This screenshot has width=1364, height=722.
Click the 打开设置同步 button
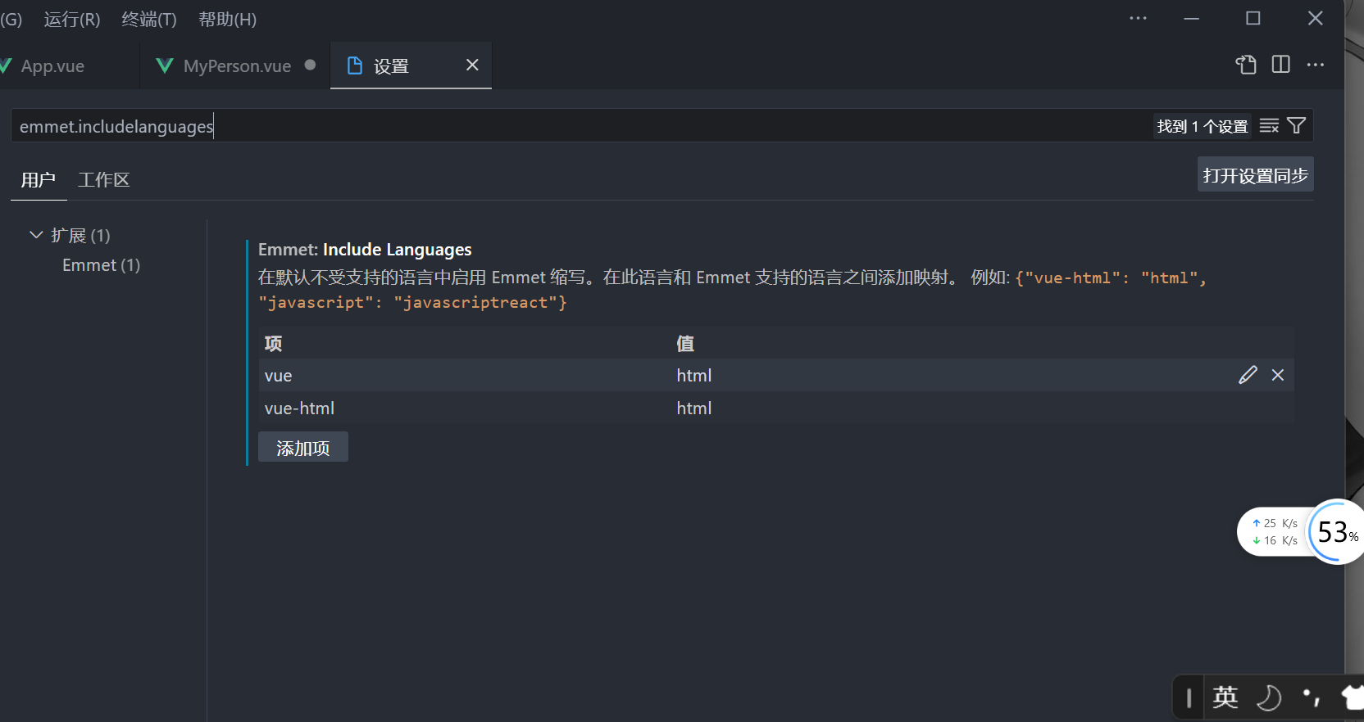1255,175
